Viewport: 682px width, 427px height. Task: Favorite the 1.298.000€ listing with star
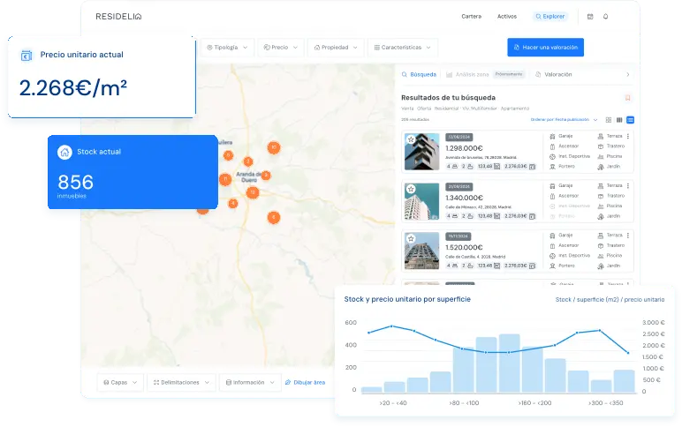[x=411, y=139]
